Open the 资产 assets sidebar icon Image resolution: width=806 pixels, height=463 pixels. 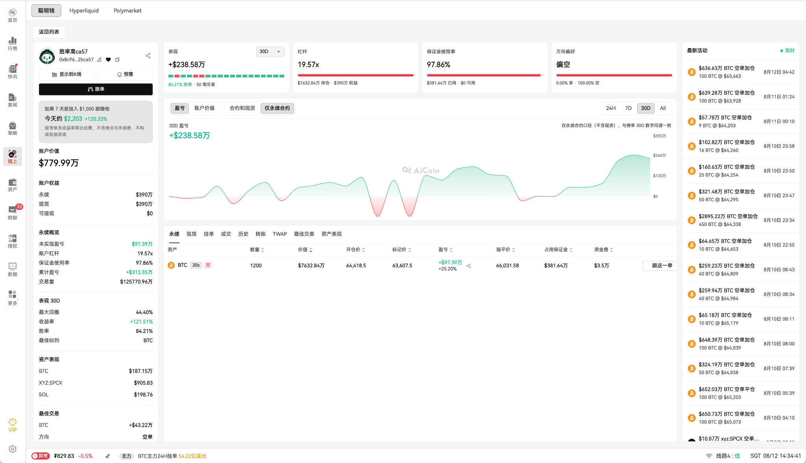(x=13, y=185)
